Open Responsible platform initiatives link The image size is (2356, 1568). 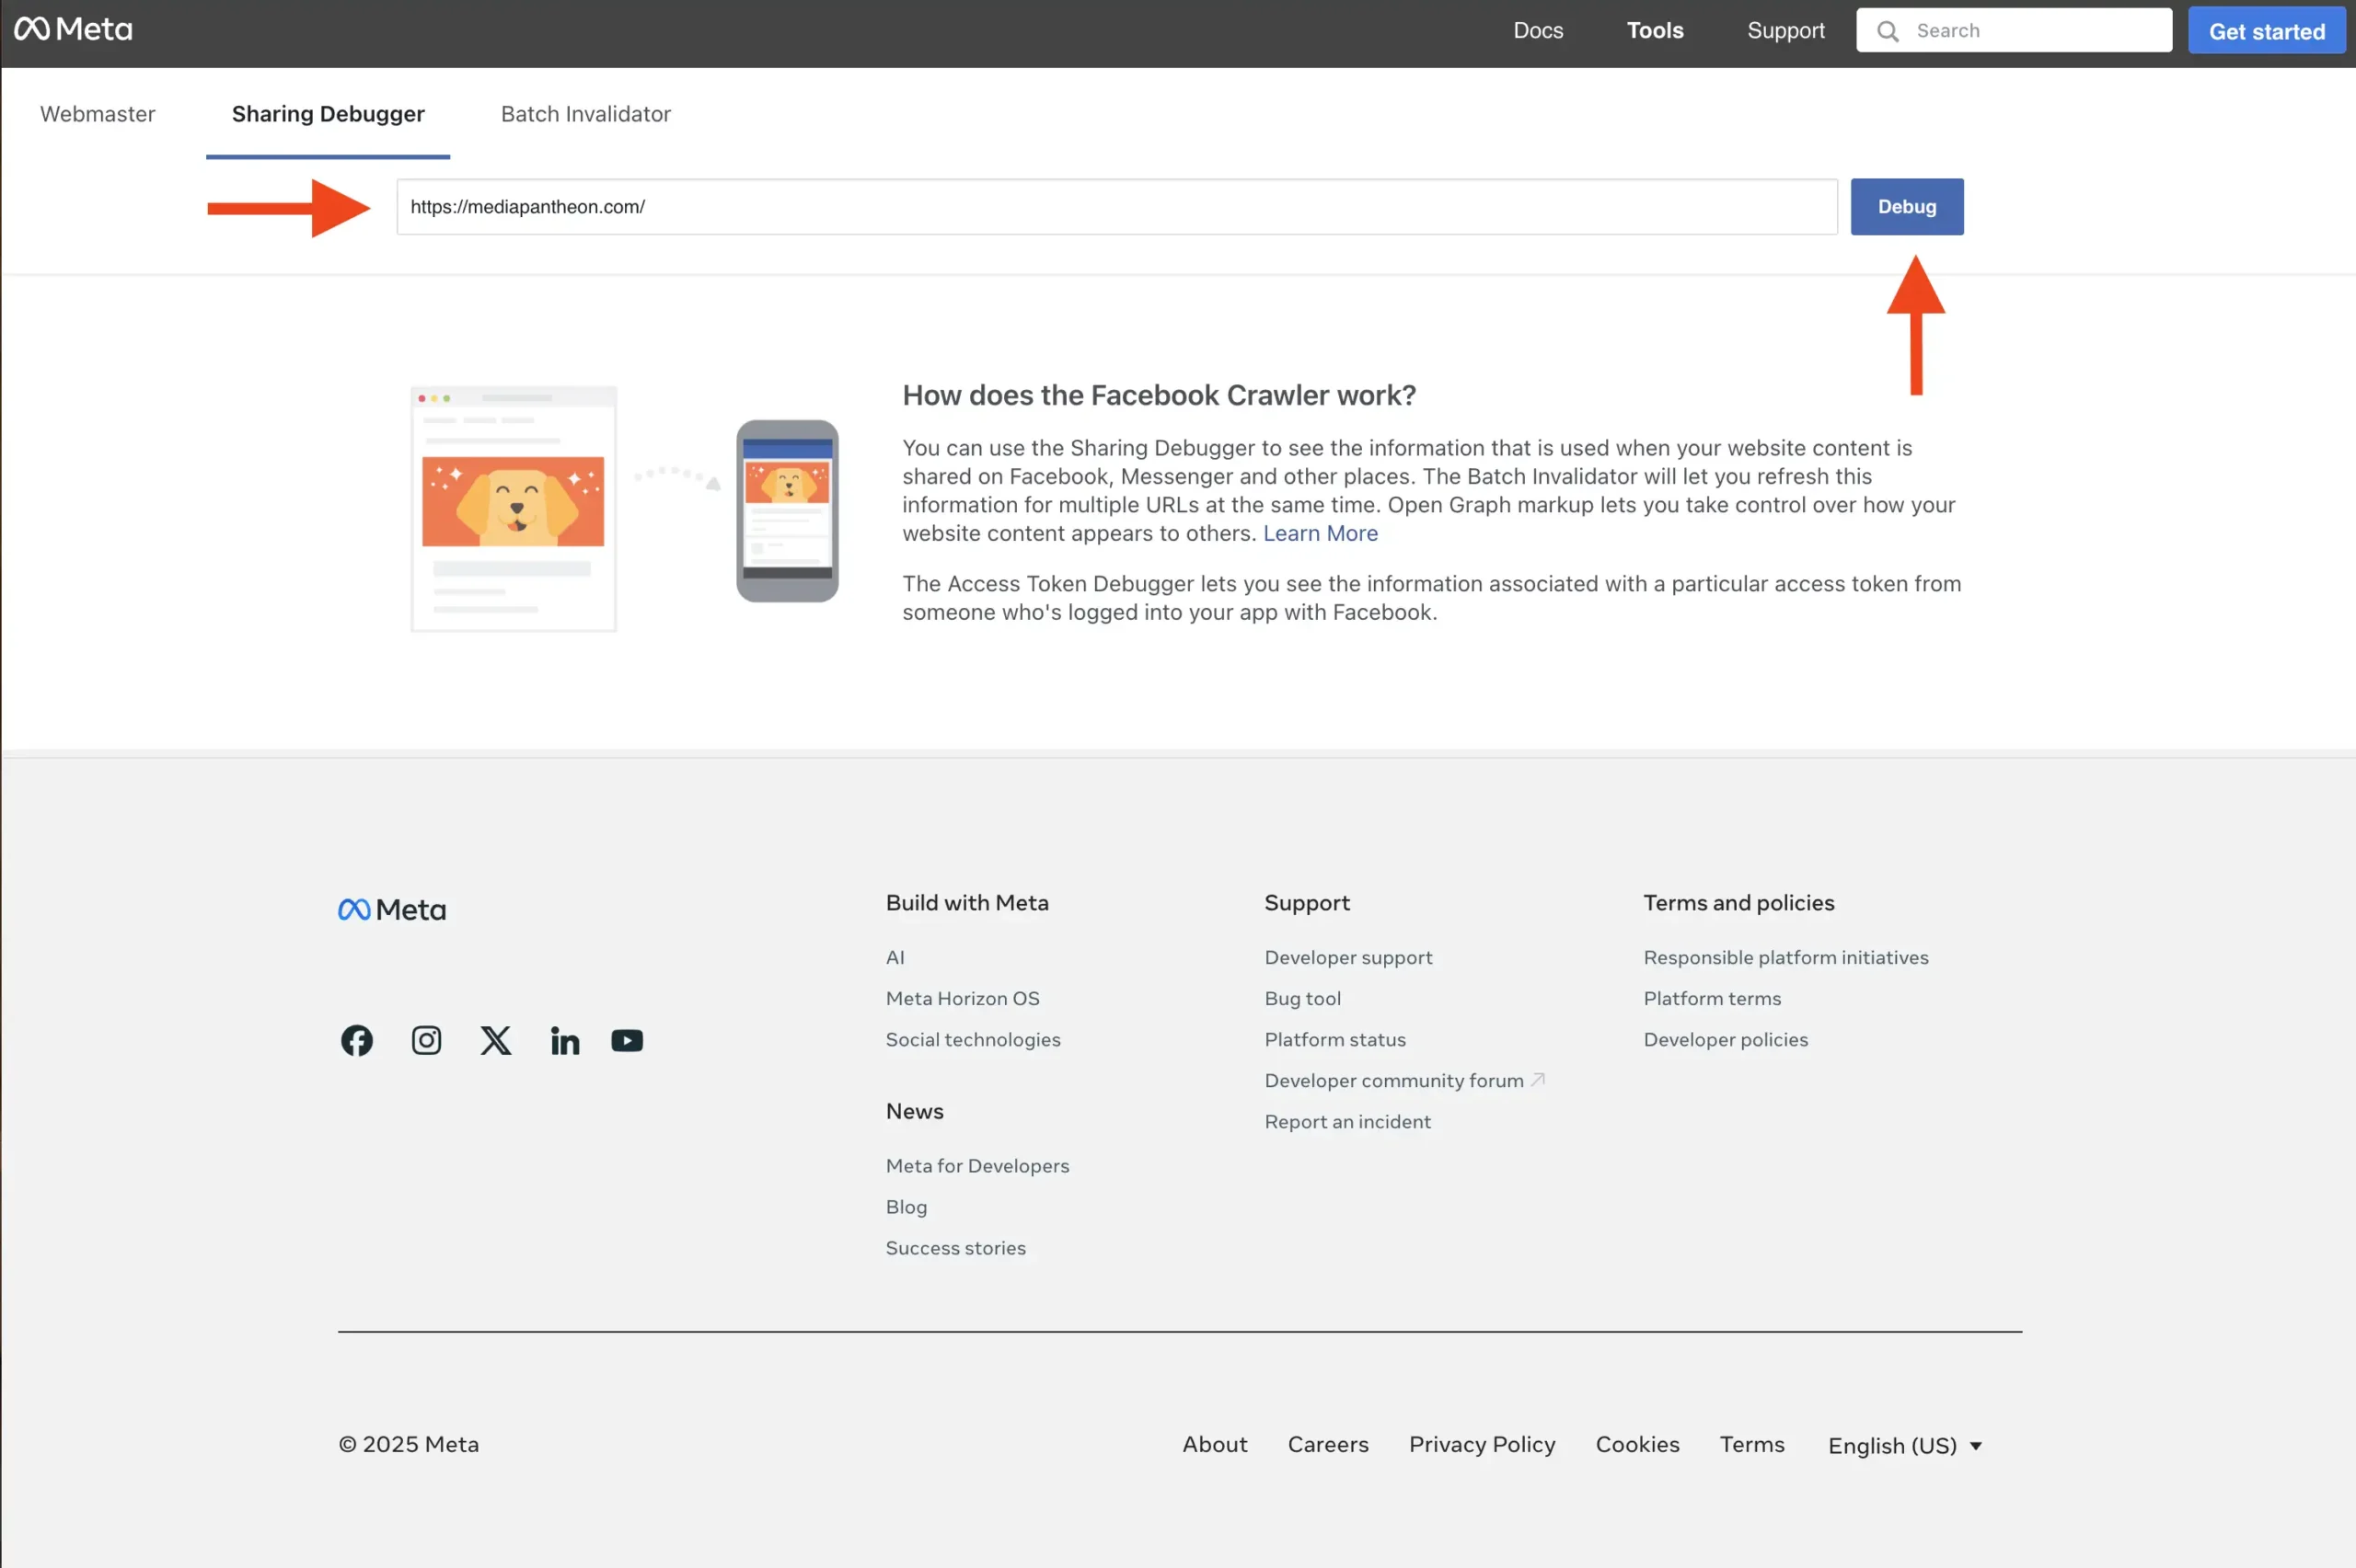pyautogui.click(x=1784, y=957)
